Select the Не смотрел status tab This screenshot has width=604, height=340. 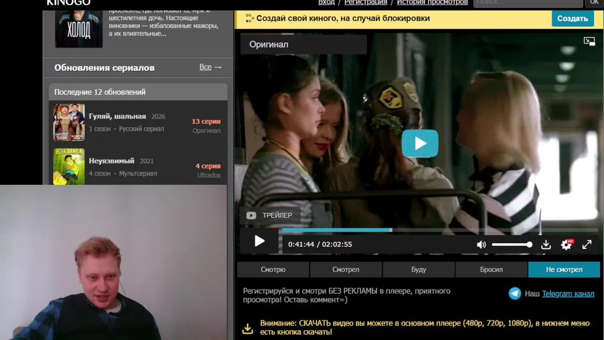point(564,270)
